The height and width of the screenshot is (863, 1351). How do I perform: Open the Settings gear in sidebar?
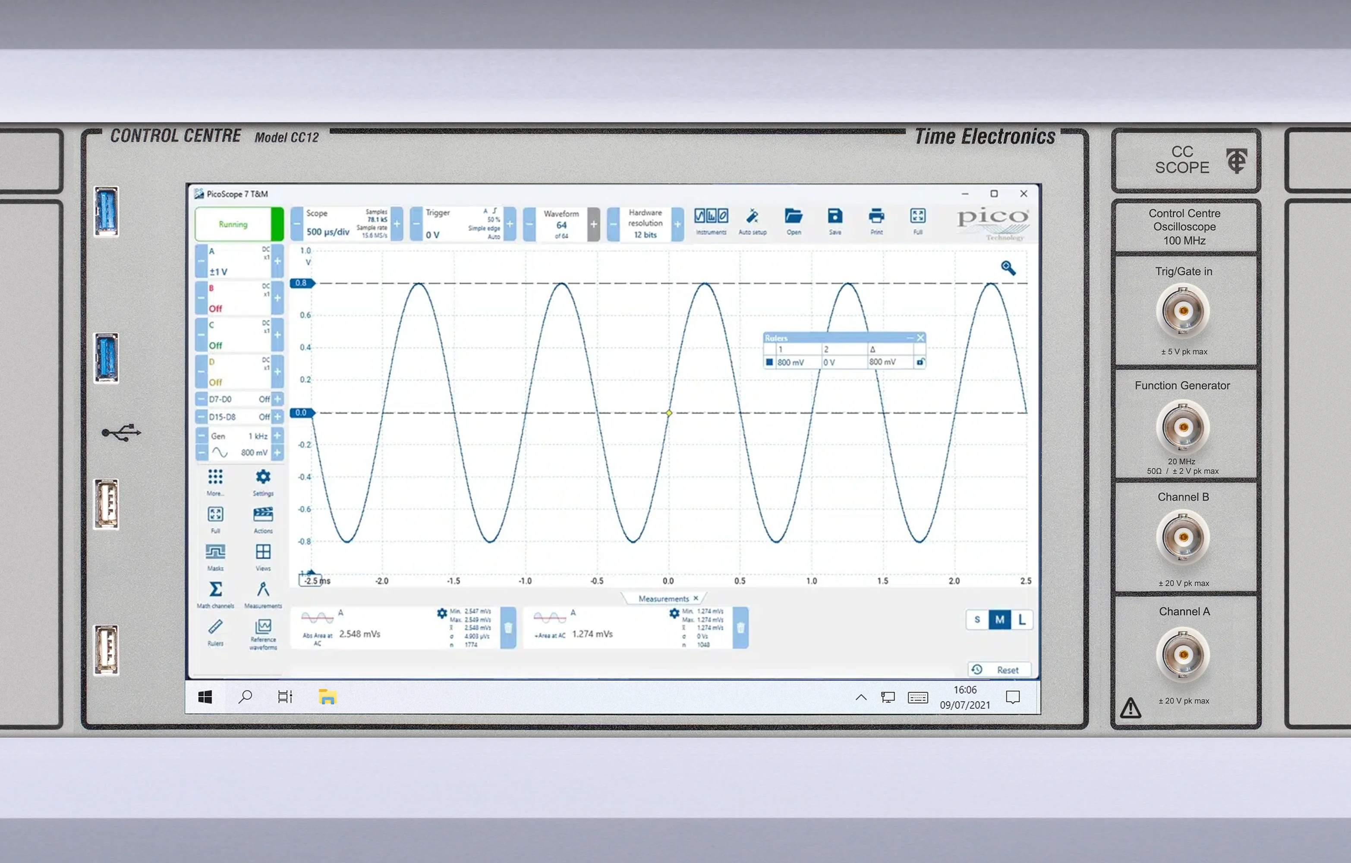click(263, 477)
